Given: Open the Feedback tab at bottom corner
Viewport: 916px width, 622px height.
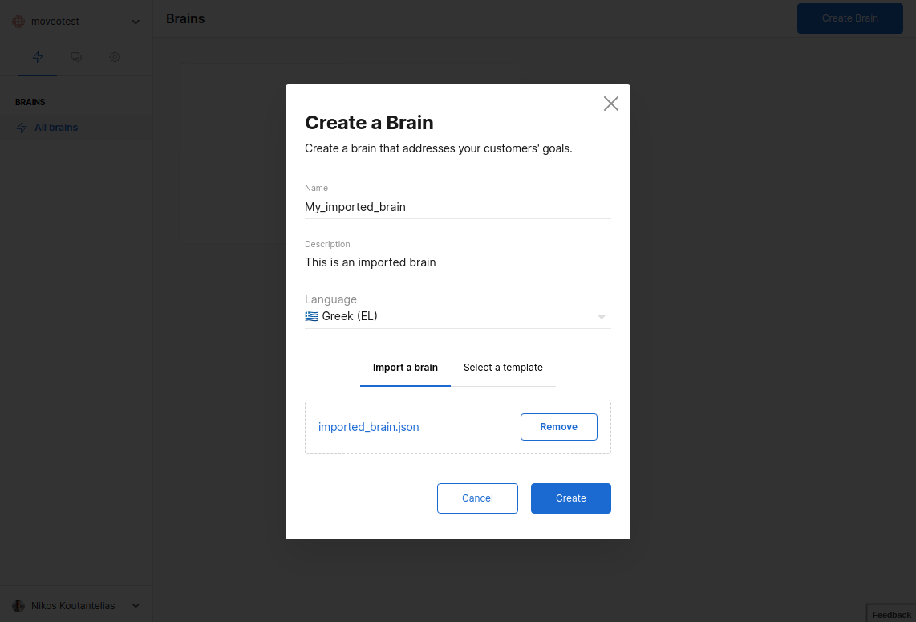Looking at the screenshot, I should [891, 614].
